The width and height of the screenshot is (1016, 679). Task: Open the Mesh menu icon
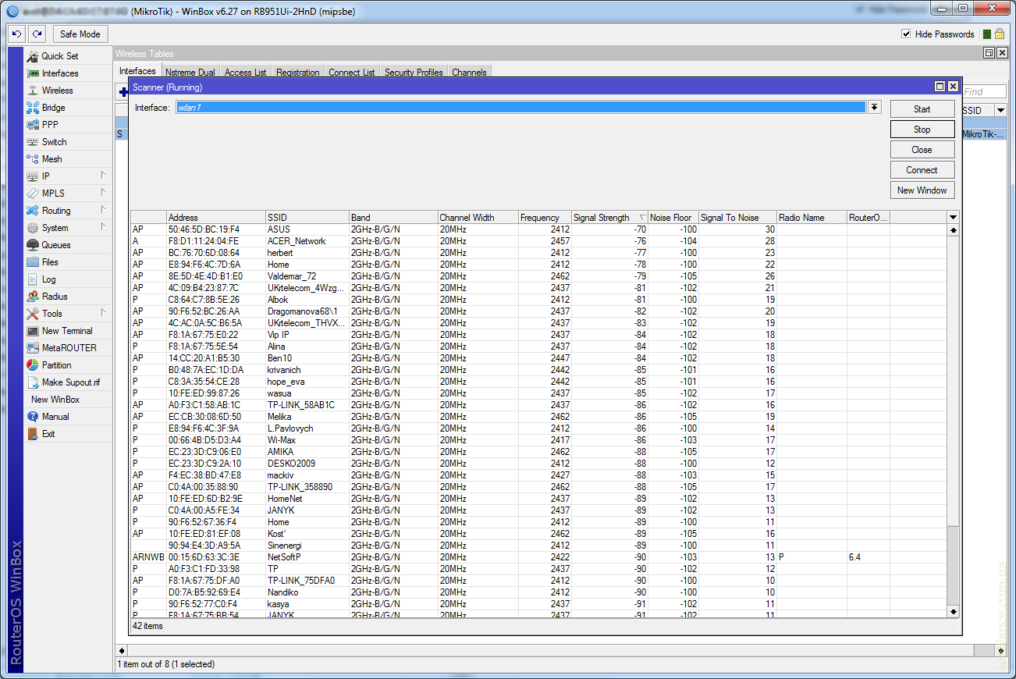tap(32, 159)
